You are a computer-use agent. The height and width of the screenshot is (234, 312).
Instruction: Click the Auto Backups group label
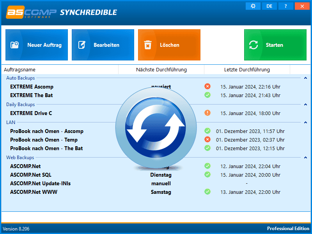[21, 78]
